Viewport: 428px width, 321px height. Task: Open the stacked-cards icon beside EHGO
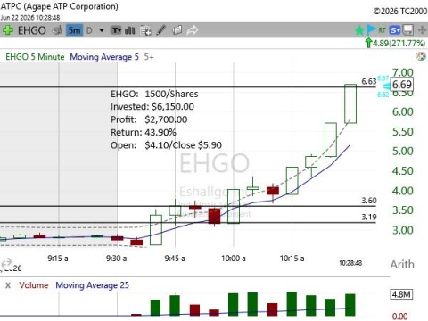click(57, 30)
